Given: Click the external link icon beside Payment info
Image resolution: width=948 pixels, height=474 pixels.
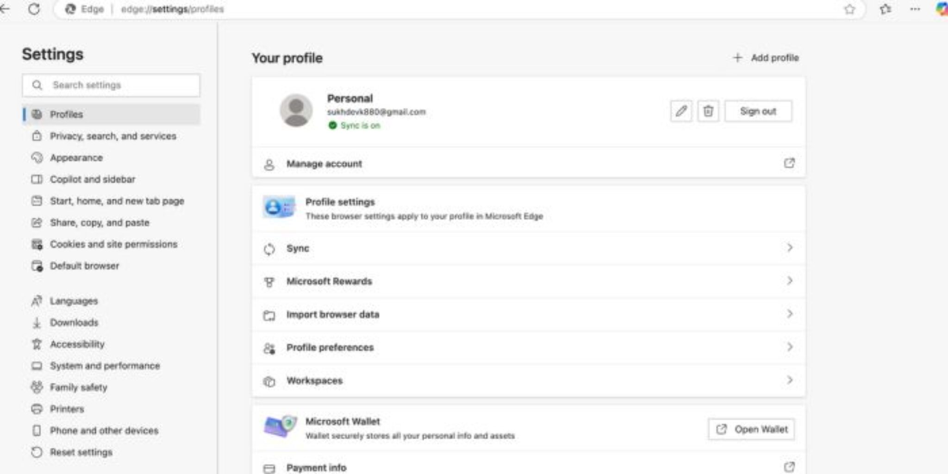Looking at the screenshot, I should coord(790,467).
